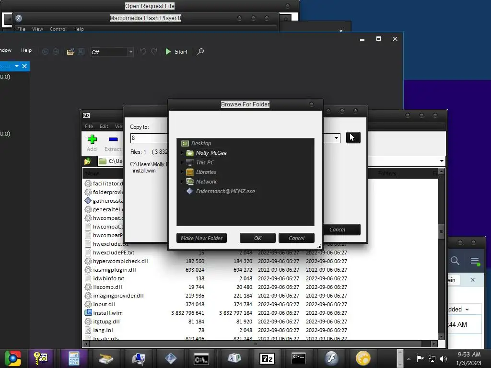Click the 7-Zip Add button
This screenshot has height=368, width=491.
tap(92, 143)
